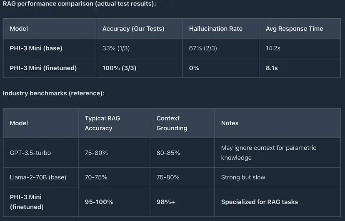Screen dimensions: 345x221
Task: Click the '100% (3/3)' accuracy cell
Action: click(119, 68)
